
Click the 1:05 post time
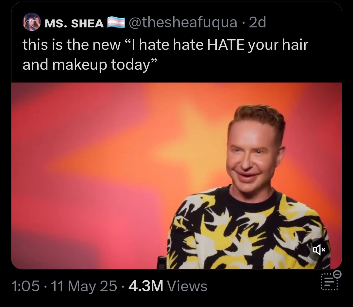coord(25,286)
